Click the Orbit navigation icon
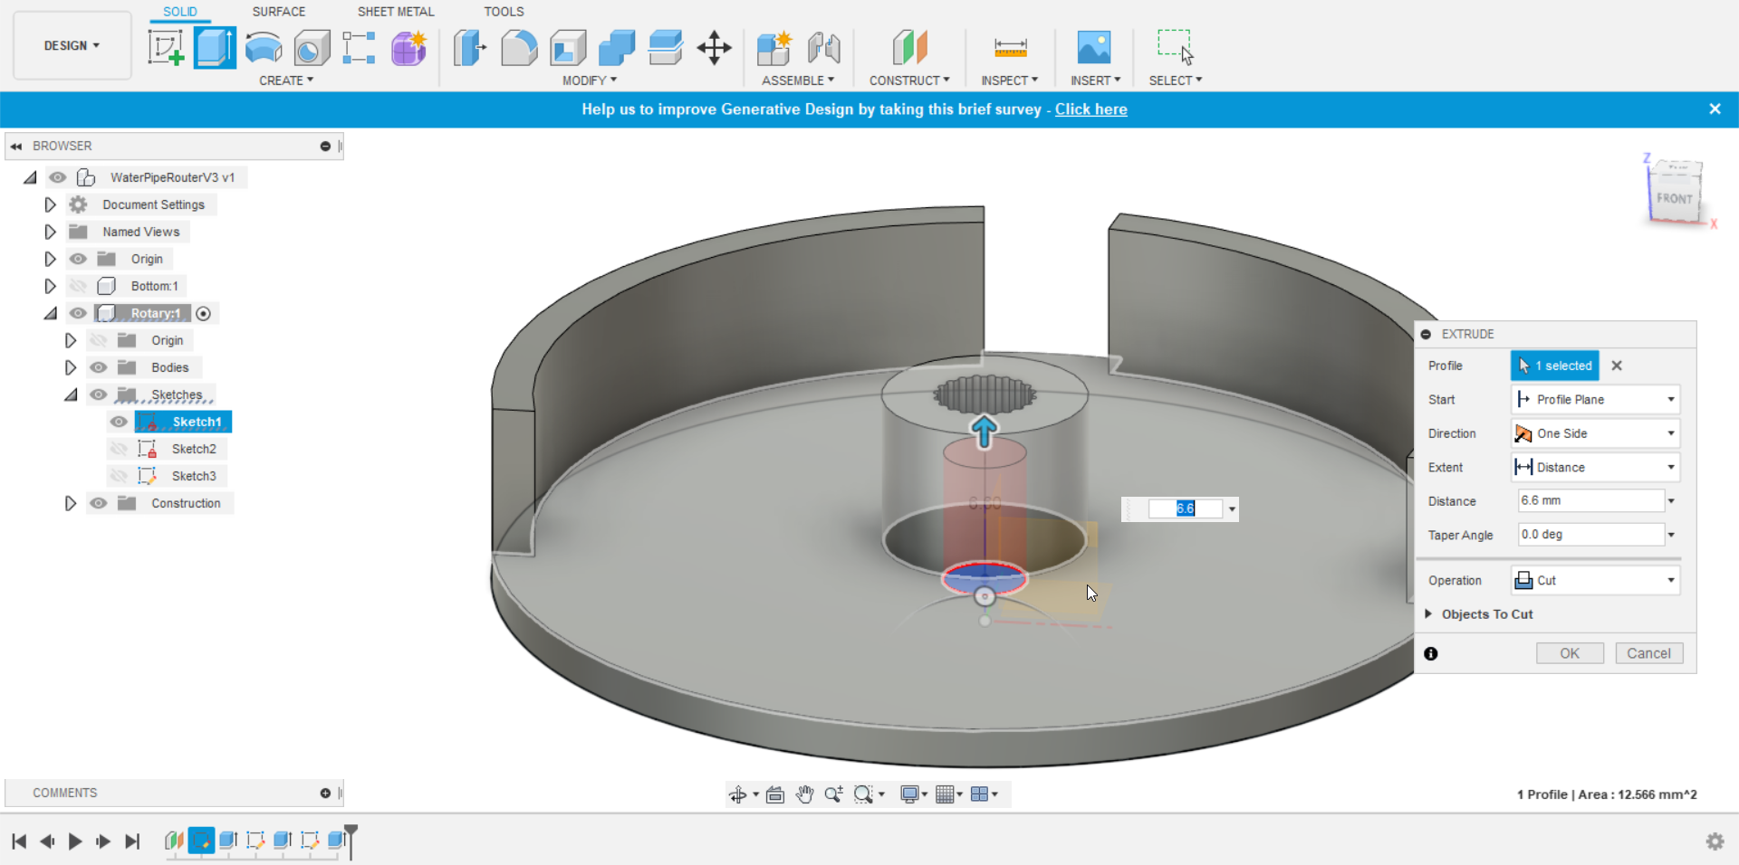1739x865 pixels. coord(738,794)
